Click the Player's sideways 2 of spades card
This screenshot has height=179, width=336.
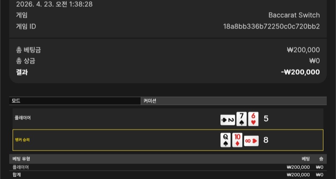[x=228, y=120]
